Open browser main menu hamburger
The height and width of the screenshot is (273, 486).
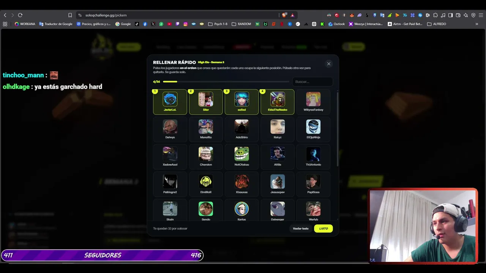[481, 15]
